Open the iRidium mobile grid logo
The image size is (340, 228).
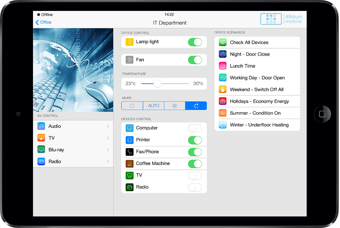tap(271, 19)
